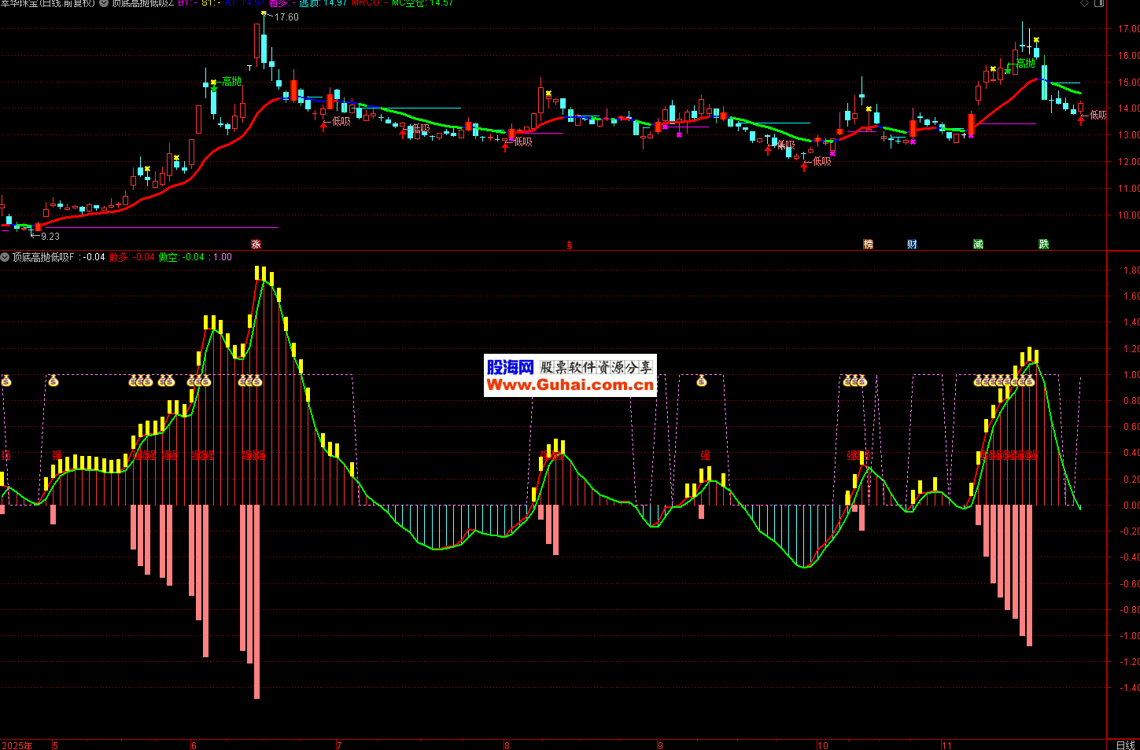Click the 2025年 year label on timeline
This screenshot has height=750, width=1140.
pos(17,745)
